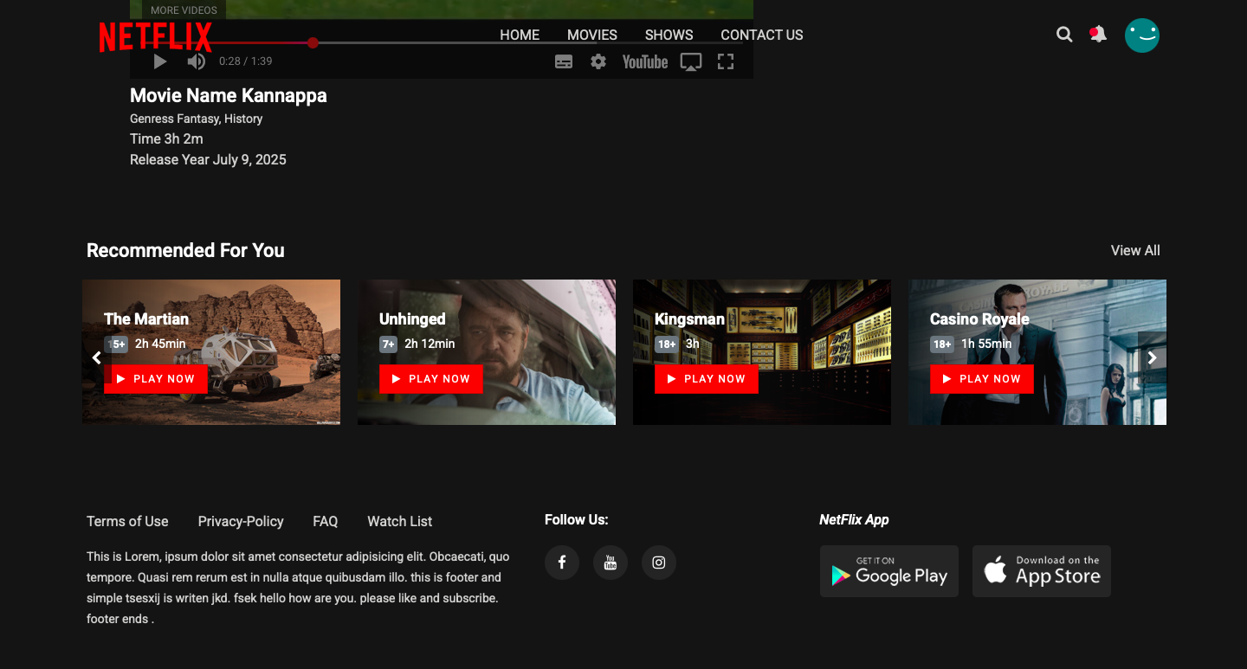This screenshot has width=1247, height=669.
Task: Click the video progress bar handle
Action: [313, 42]
